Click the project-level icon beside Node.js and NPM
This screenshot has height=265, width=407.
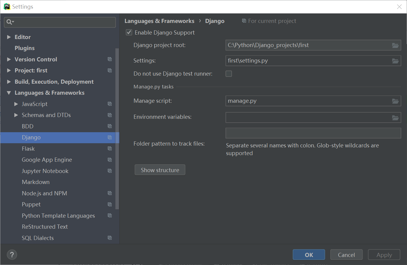(x=110, y=193)
